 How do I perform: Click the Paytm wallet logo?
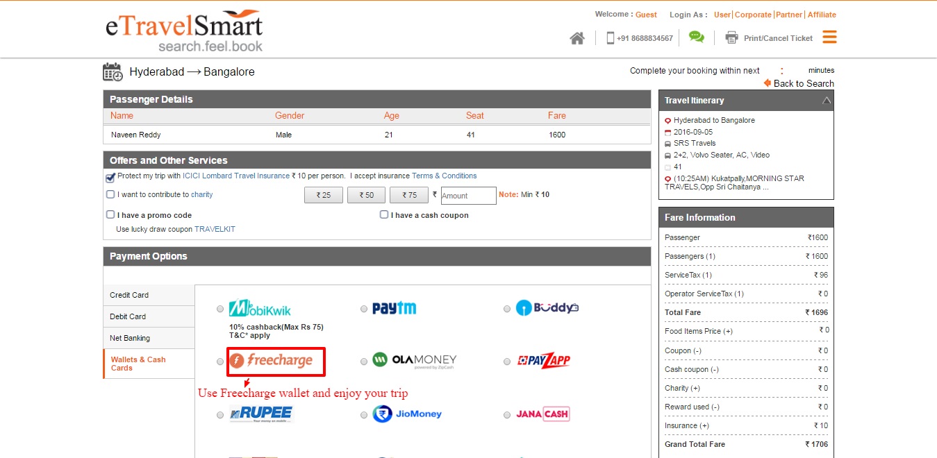[394, 308]
